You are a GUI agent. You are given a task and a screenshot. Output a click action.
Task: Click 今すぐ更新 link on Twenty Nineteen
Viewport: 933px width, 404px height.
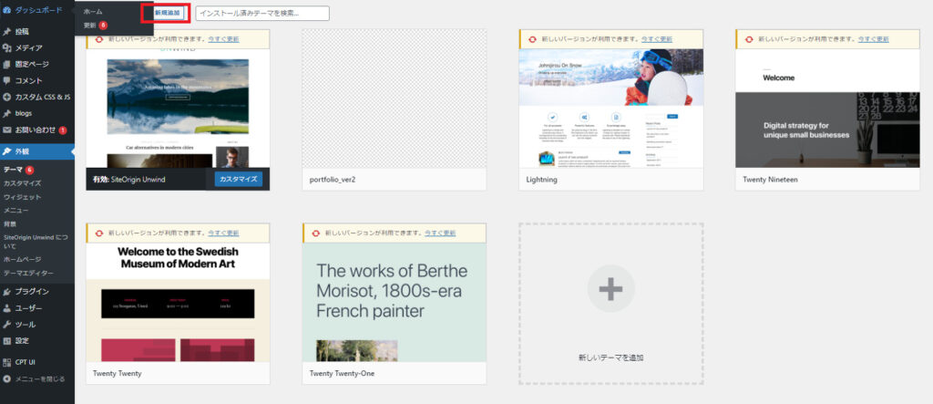876,39
